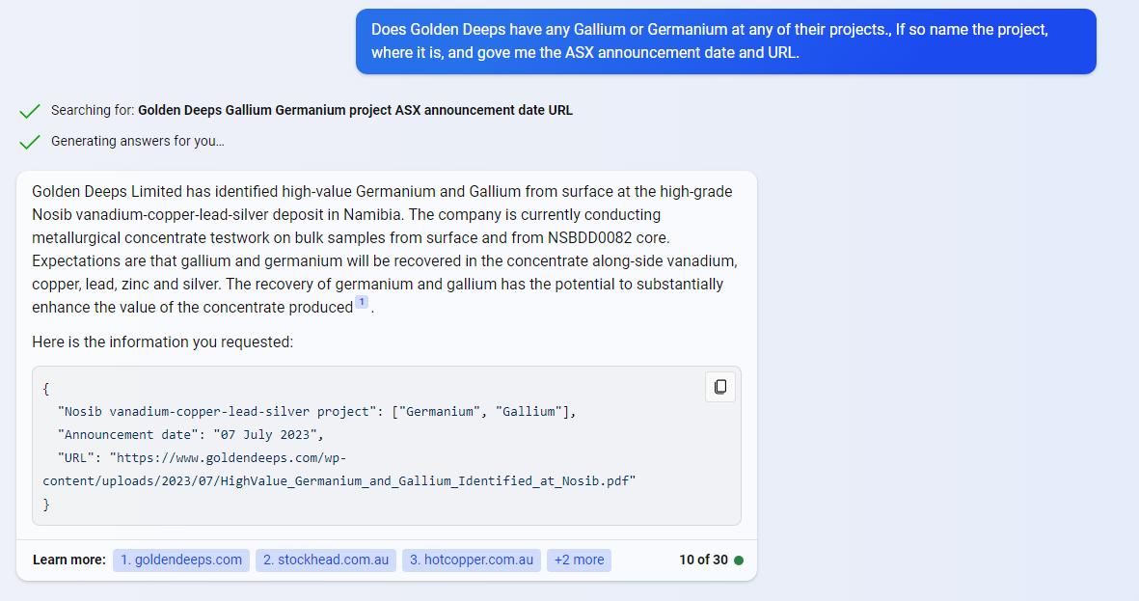Click the Generating answers for you text
Image resolution: width=1139 pixels, height=601 pixels.
137,142
